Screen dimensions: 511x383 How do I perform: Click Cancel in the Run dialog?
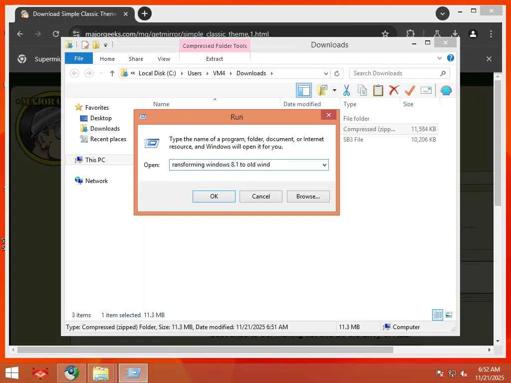coord(260,196)
